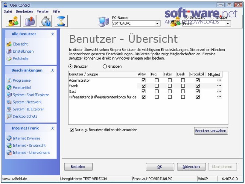245x184 pixels.
Task: Open the users toolbar icon with two people
Action: point(13,21)
